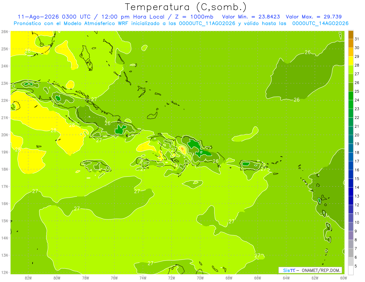Screen dimensions: 365x282
Task: Click the 68W longitude axis label
Action: click(229, 278)
